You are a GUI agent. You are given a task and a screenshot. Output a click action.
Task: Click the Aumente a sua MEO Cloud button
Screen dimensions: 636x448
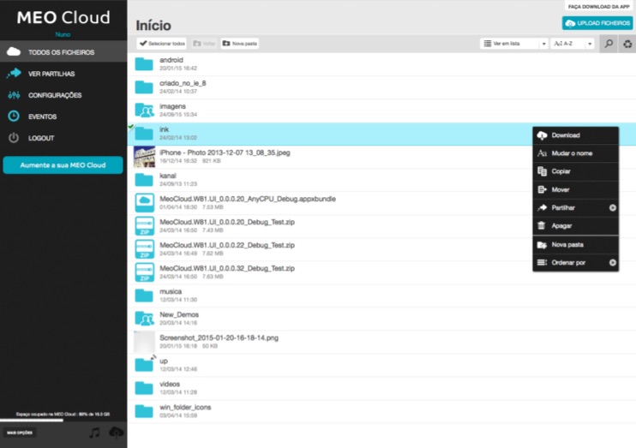63,165
